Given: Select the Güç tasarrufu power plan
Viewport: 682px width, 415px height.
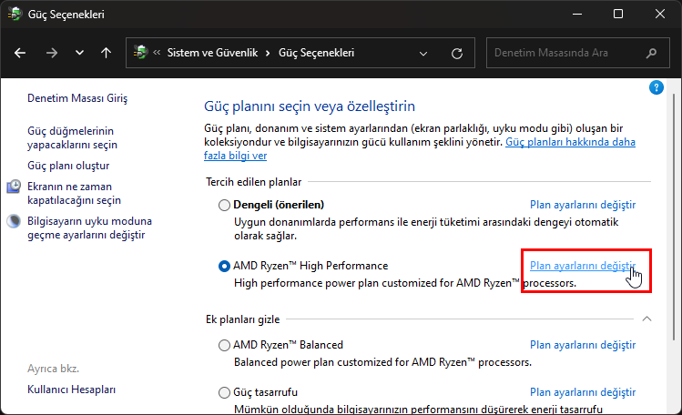Looking at the screenshot, I should (224, 392).
